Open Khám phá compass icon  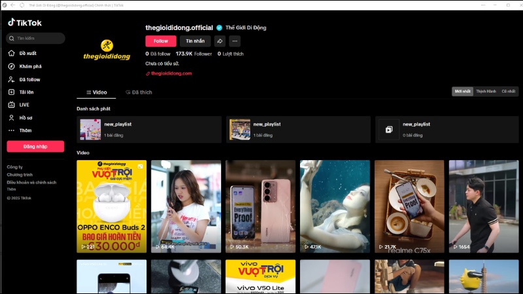[x=11, y=67]
